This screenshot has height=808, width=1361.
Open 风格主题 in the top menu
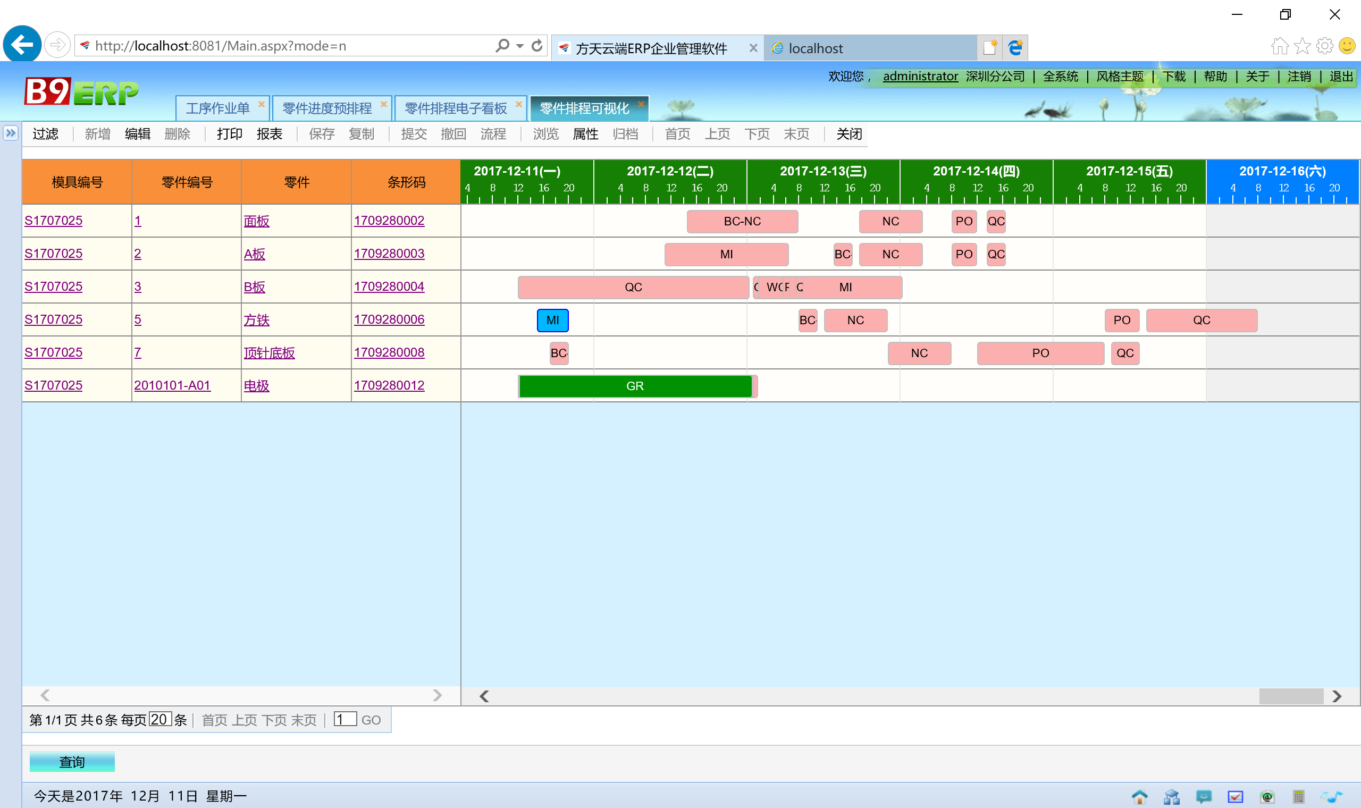click(x=1120, y=76)
